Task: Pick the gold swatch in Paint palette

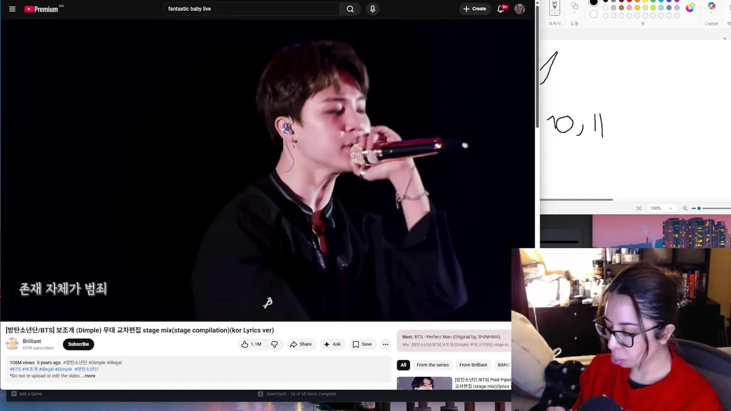Action: pos(637,7)
